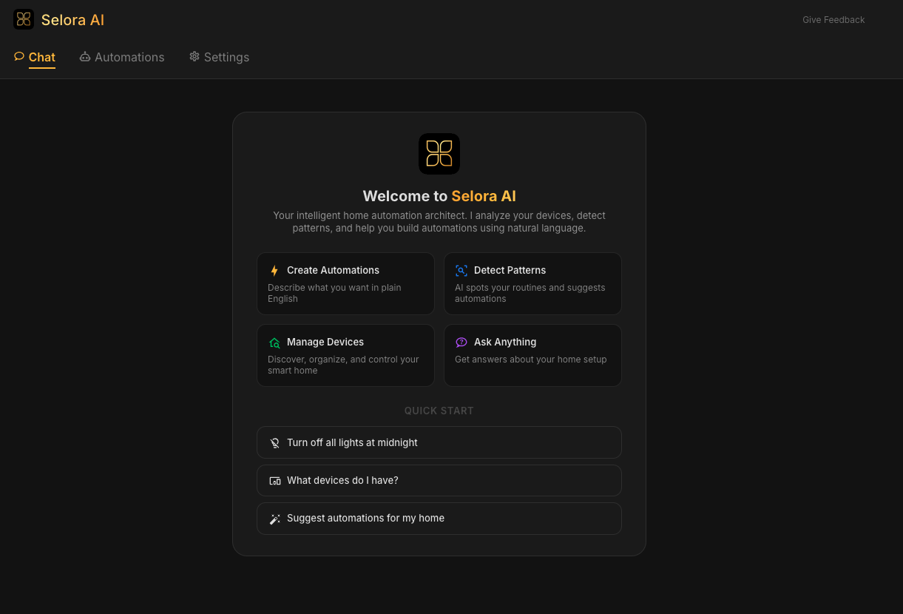Click the green house Manage Devices icon

(x=274, y=343)
